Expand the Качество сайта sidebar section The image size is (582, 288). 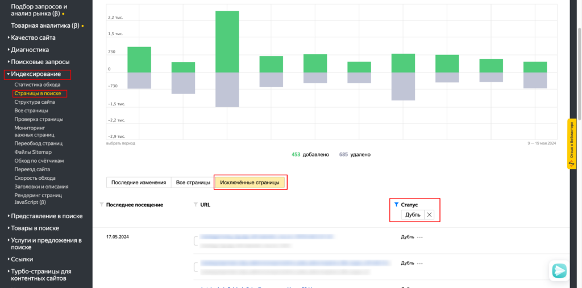[x=32, y=37]
